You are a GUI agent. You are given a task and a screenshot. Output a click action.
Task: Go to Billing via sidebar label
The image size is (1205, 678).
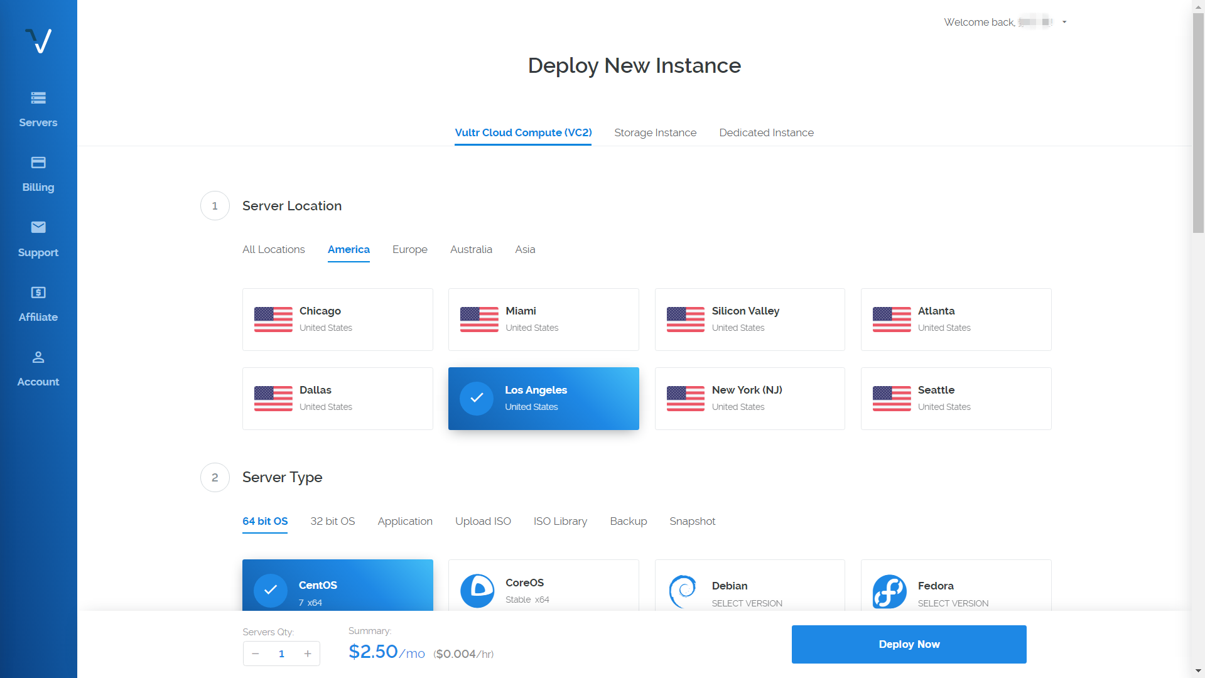tap(38, 187)
